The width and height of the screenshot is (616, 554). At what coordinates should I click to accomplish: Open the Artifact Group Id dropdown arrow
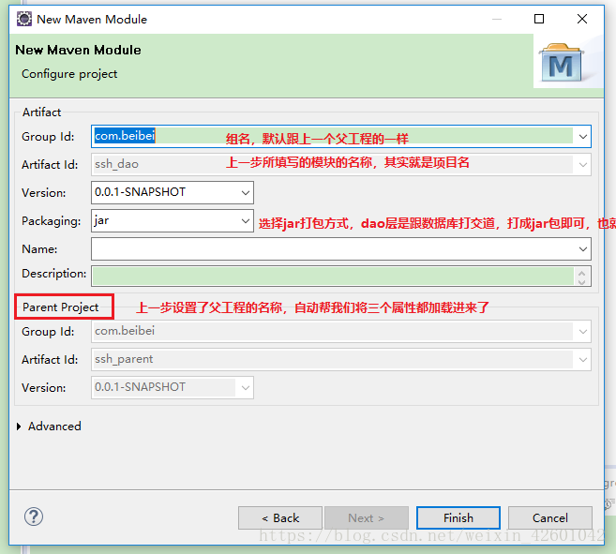(x=583, y=137)
